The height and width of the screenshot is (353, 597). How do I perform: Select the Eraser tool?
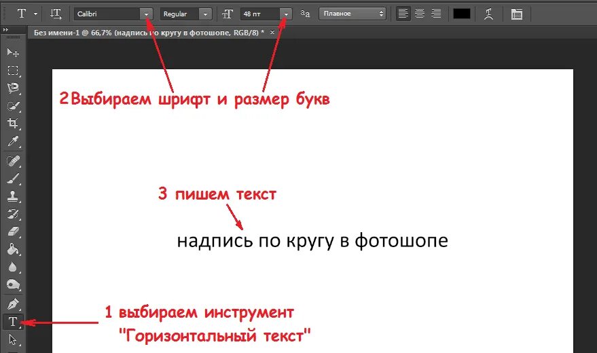point(13,231)
